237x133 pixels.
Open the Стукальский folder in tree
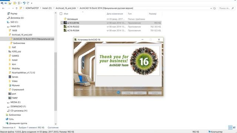[18, 89]
